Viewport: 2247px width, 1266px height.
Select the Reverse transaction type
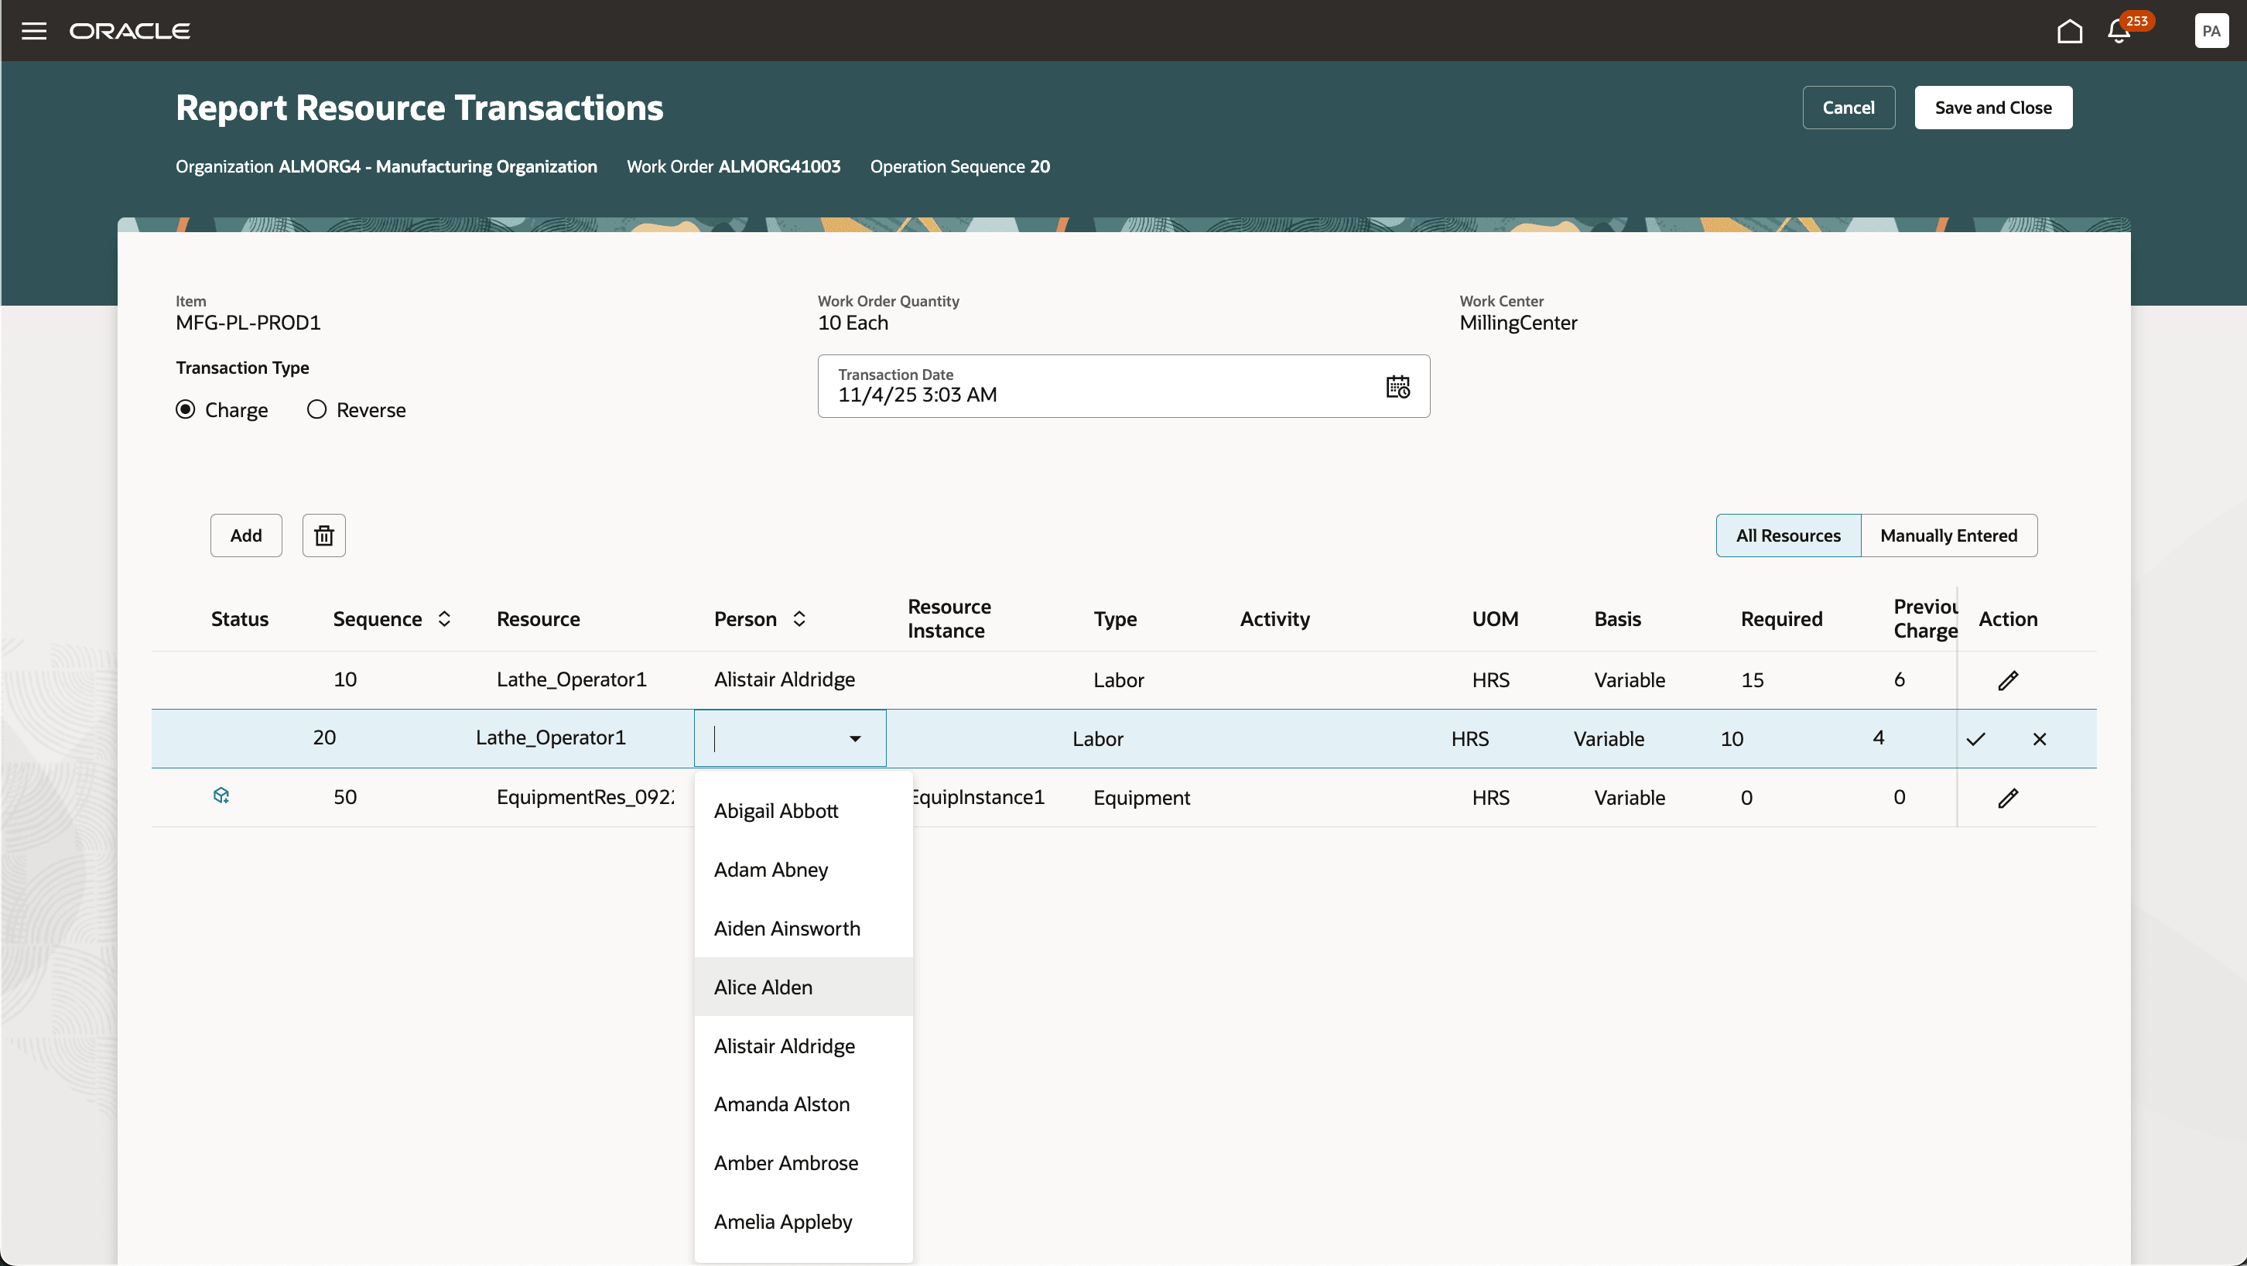point(316,409)
